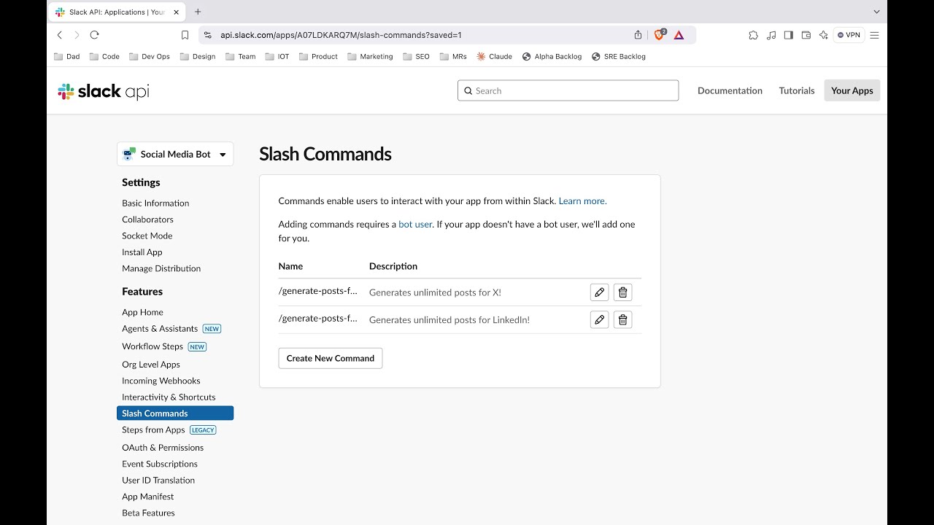Viewport: 934px width, 525px height.
Task: Open the Dad bookmarks folder
Action: [x=67, y=56]
